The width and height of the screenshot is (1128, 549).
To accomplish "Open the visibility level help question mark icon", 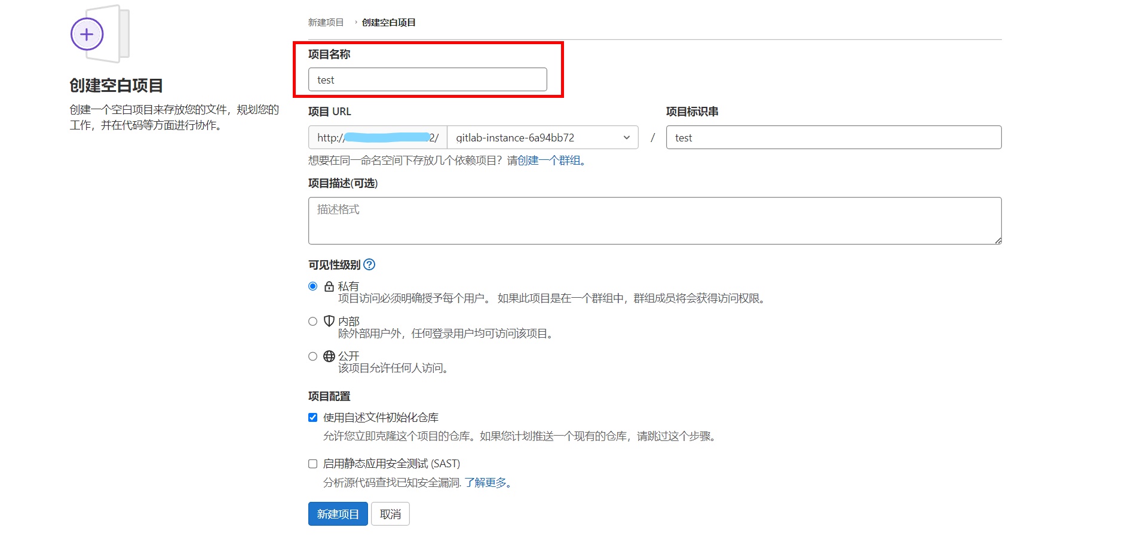I will pos(370,264).
